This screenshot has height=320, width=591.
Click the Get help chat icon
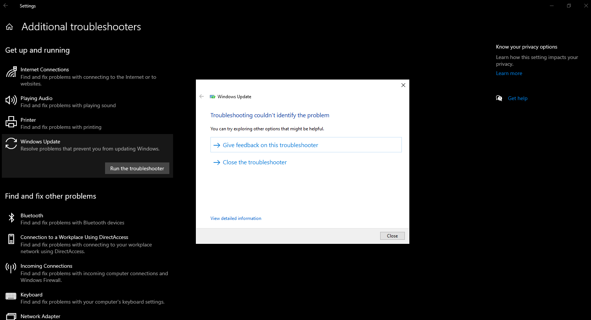pos(499,98)
